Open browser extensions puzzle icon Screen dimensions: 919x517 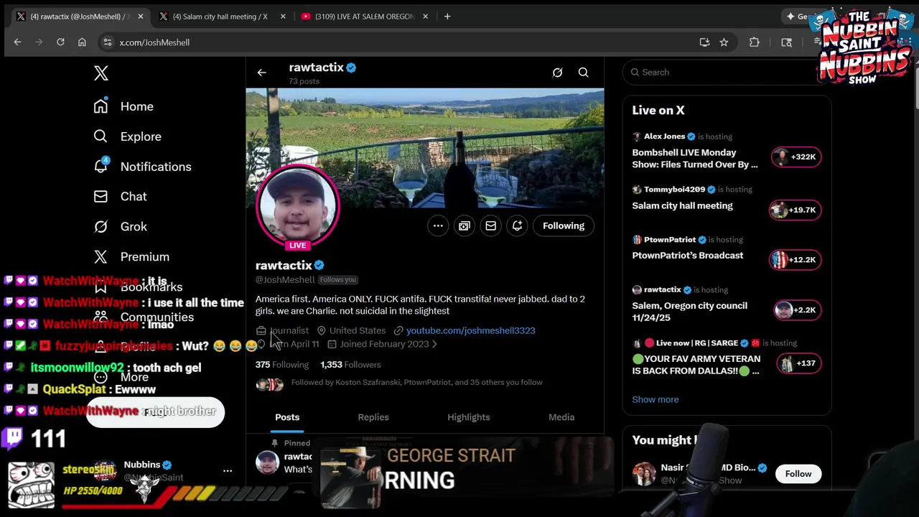click(755, 42)
